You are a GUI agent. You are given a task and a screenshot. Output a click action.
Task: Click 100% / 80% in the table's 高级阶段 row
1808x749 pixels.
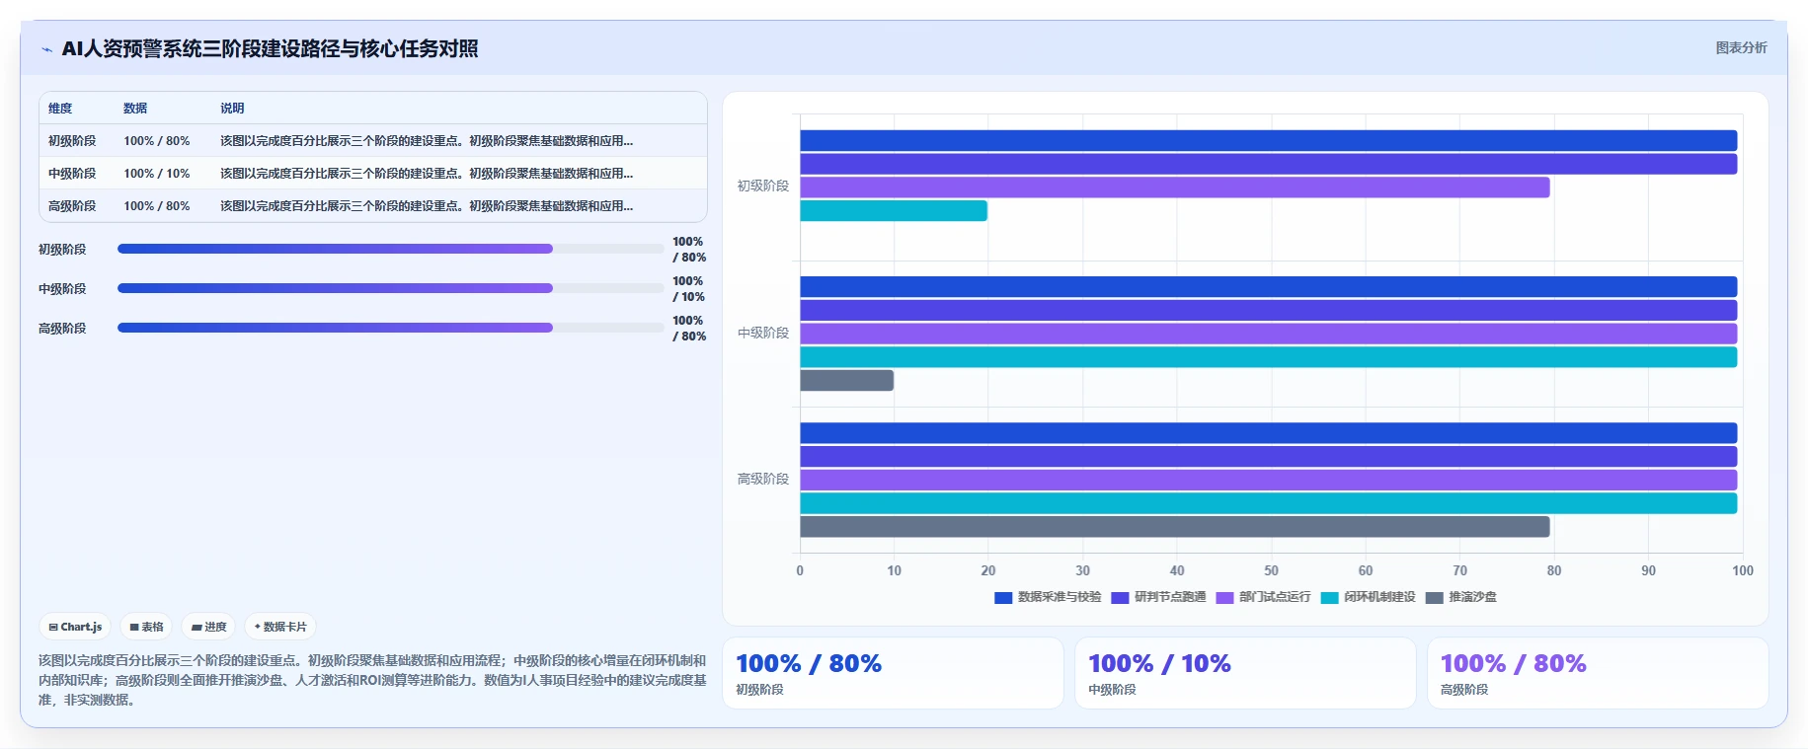click(x=157, y=206)
